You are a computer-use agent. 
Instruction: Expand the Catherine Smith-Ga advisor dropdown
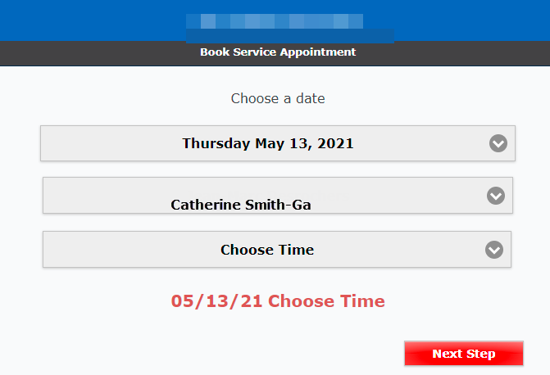click(277, 196)
